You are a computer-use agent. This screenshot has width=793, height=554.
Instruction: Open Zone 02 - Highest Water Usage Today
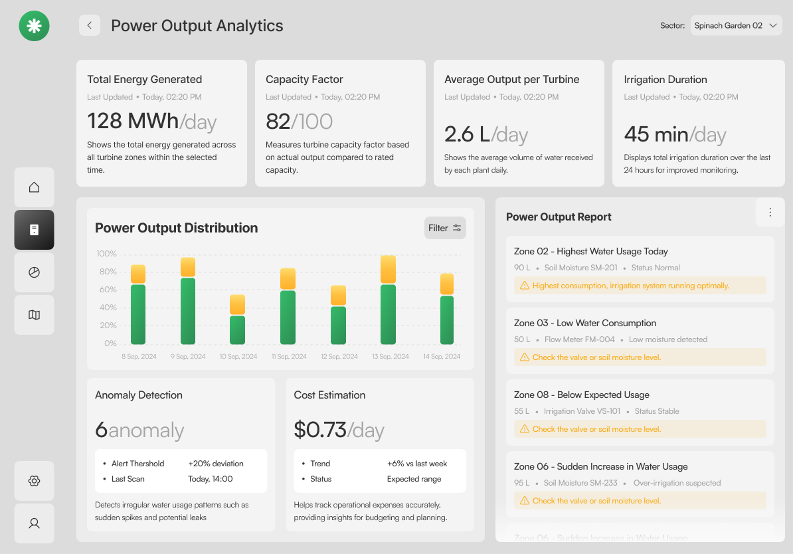click(x=640, y=269)
